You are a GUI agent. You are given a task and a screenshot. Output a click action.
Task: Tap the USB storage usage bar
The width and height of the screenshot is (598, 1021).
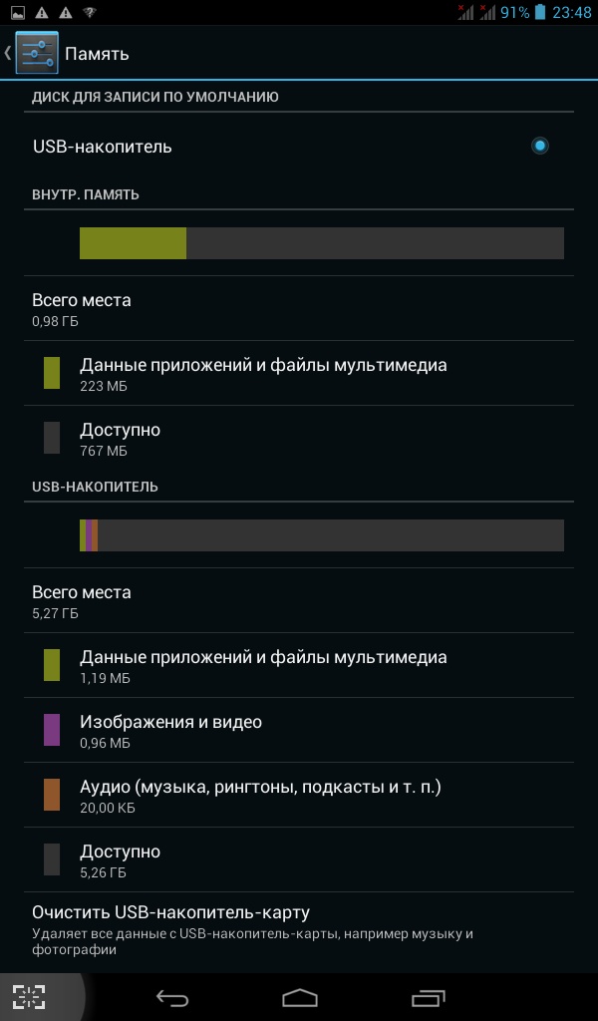pyautogui.click(x=321, y=535)
